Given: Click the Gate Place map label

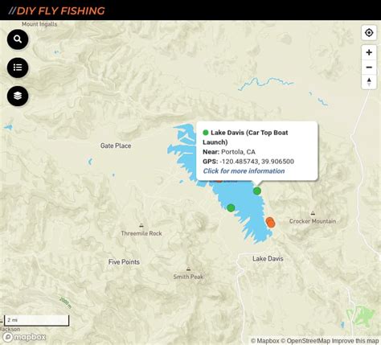Looking at the screenshot, I should [x=116, y=146].
